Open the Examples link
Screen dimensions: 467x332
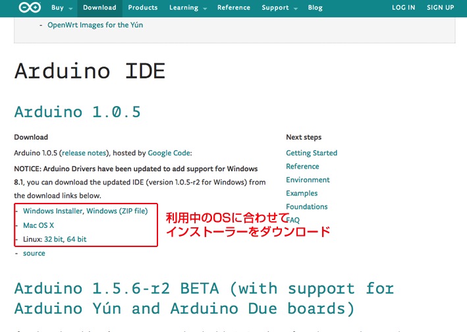[x=302, y=193]
